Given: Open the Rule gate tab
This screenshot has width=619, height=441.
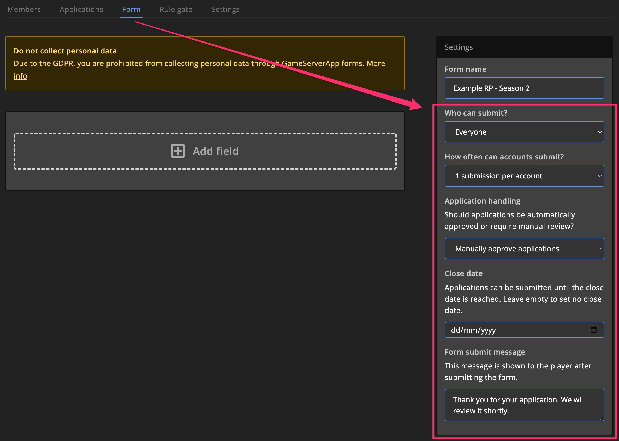Looking at the screenshot, I should (176, 9).
